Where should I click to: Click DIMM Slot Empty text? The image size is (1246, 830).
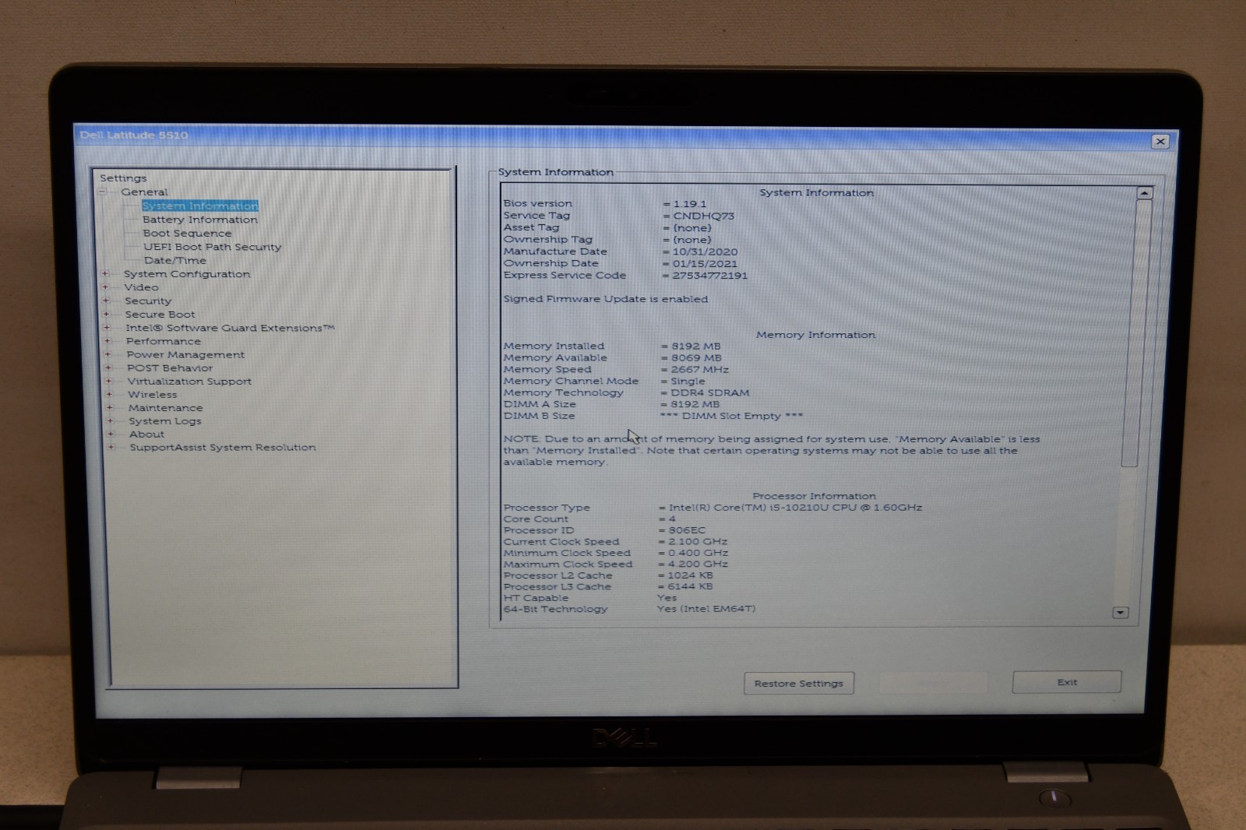point(730,416)
